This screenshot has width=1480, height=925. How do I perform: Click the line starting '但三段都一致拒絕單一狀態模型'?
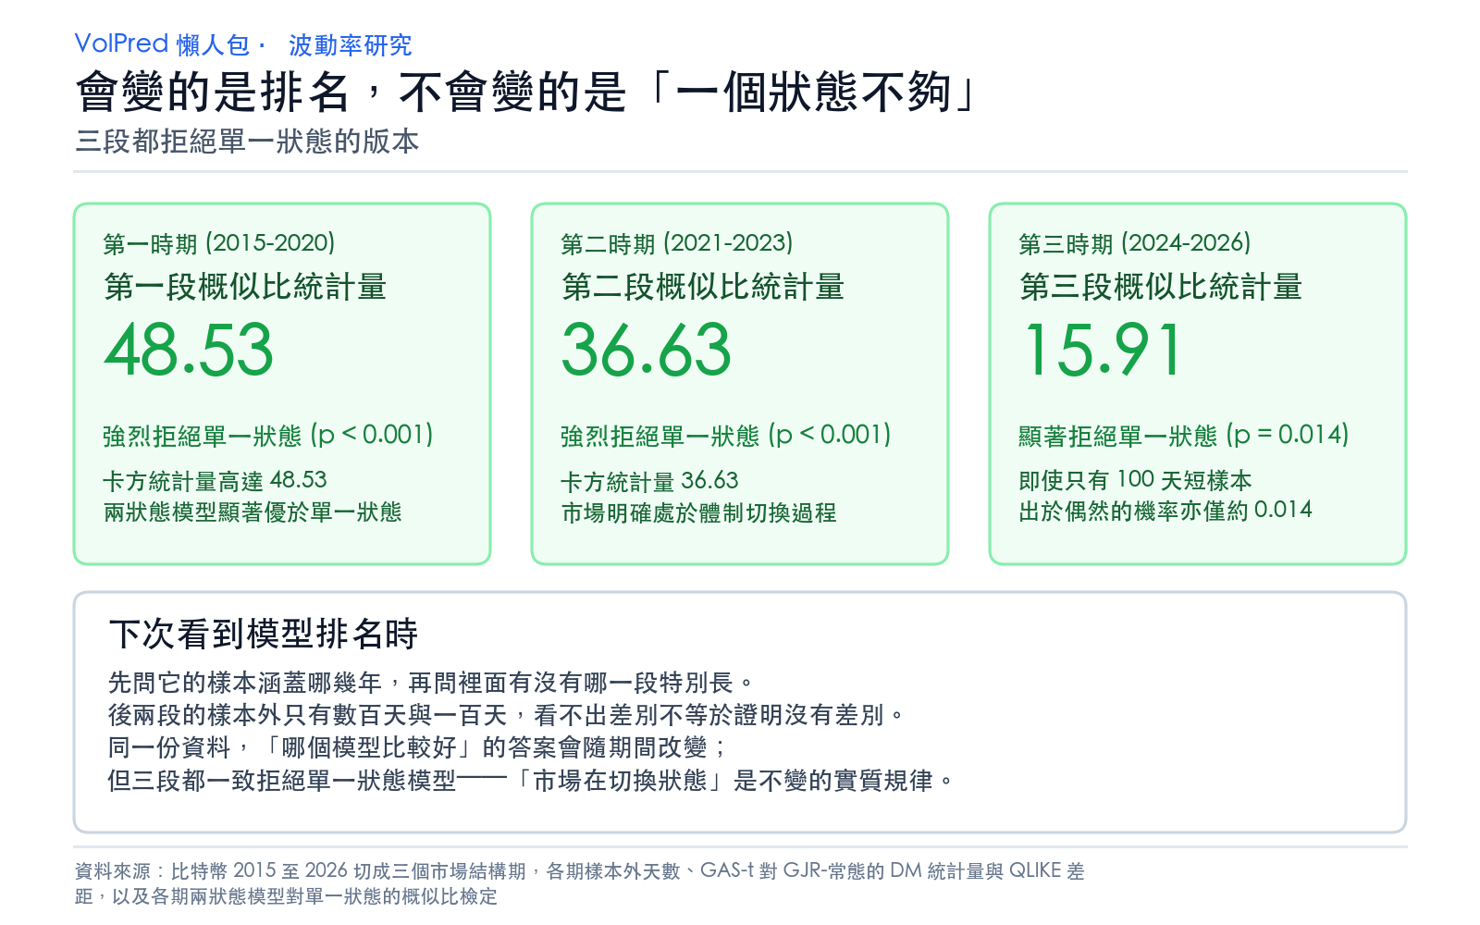point(531,781)
